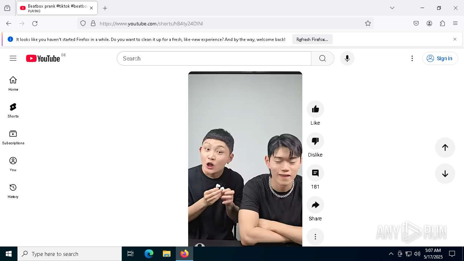Open Task View on the taskbar
This screenshot has height=261, width=464.
(x=130, y=254)
